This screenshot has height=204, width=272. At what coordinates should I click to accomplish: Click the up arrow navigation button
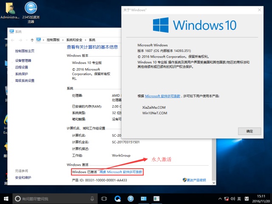31,40
